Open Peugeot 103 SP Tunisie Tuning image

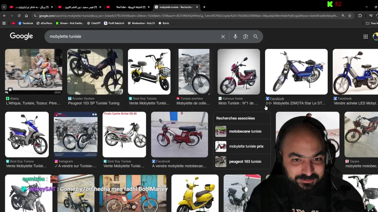95,72
